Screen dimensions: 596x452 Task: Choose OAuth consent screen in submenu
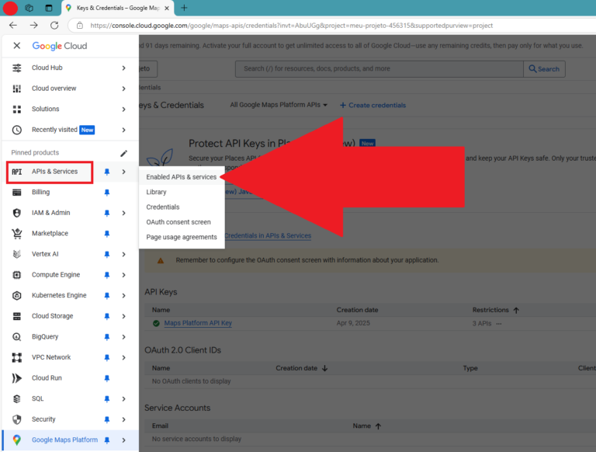[x=178, y=222]
